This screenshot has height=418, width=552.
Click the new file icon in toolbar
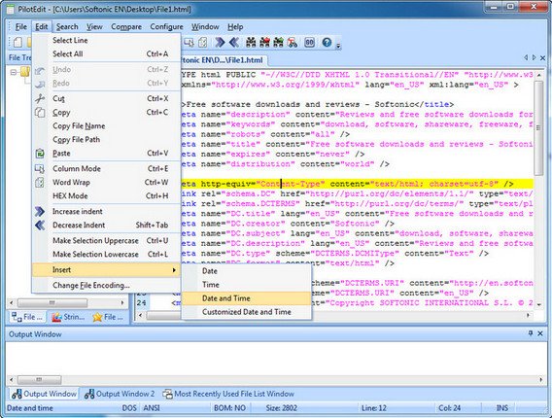pos(17,43)
